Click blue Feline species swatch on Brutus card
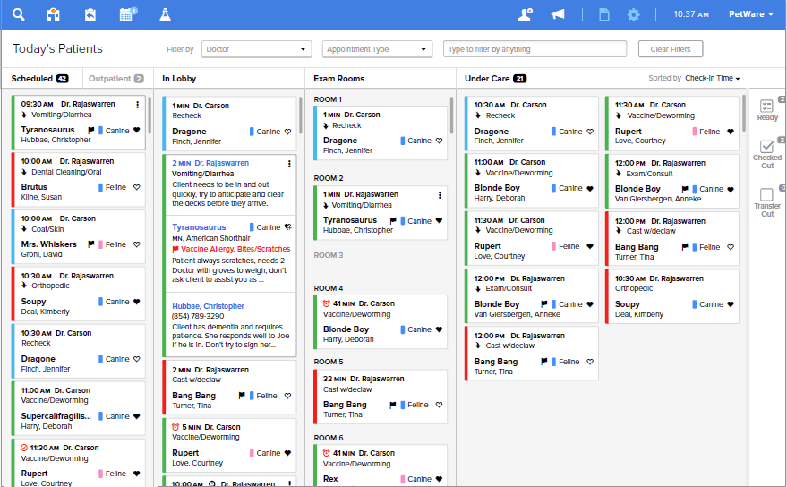Screen dimensions: 787x487 tap(100, 187)
